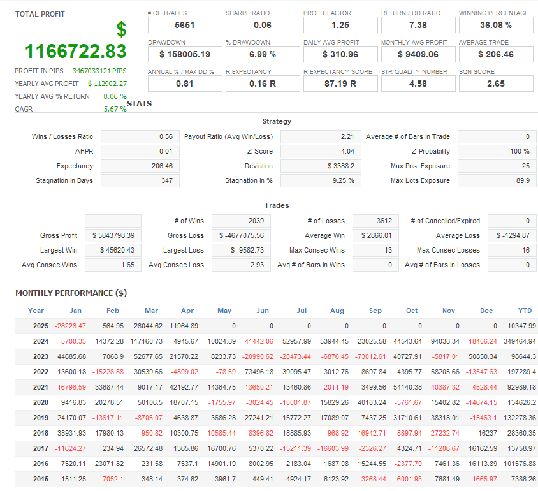The height and width of the screenshot is (491, 538).
Task: Click the Z-Score field -4.04
Action: pos(321,151)
